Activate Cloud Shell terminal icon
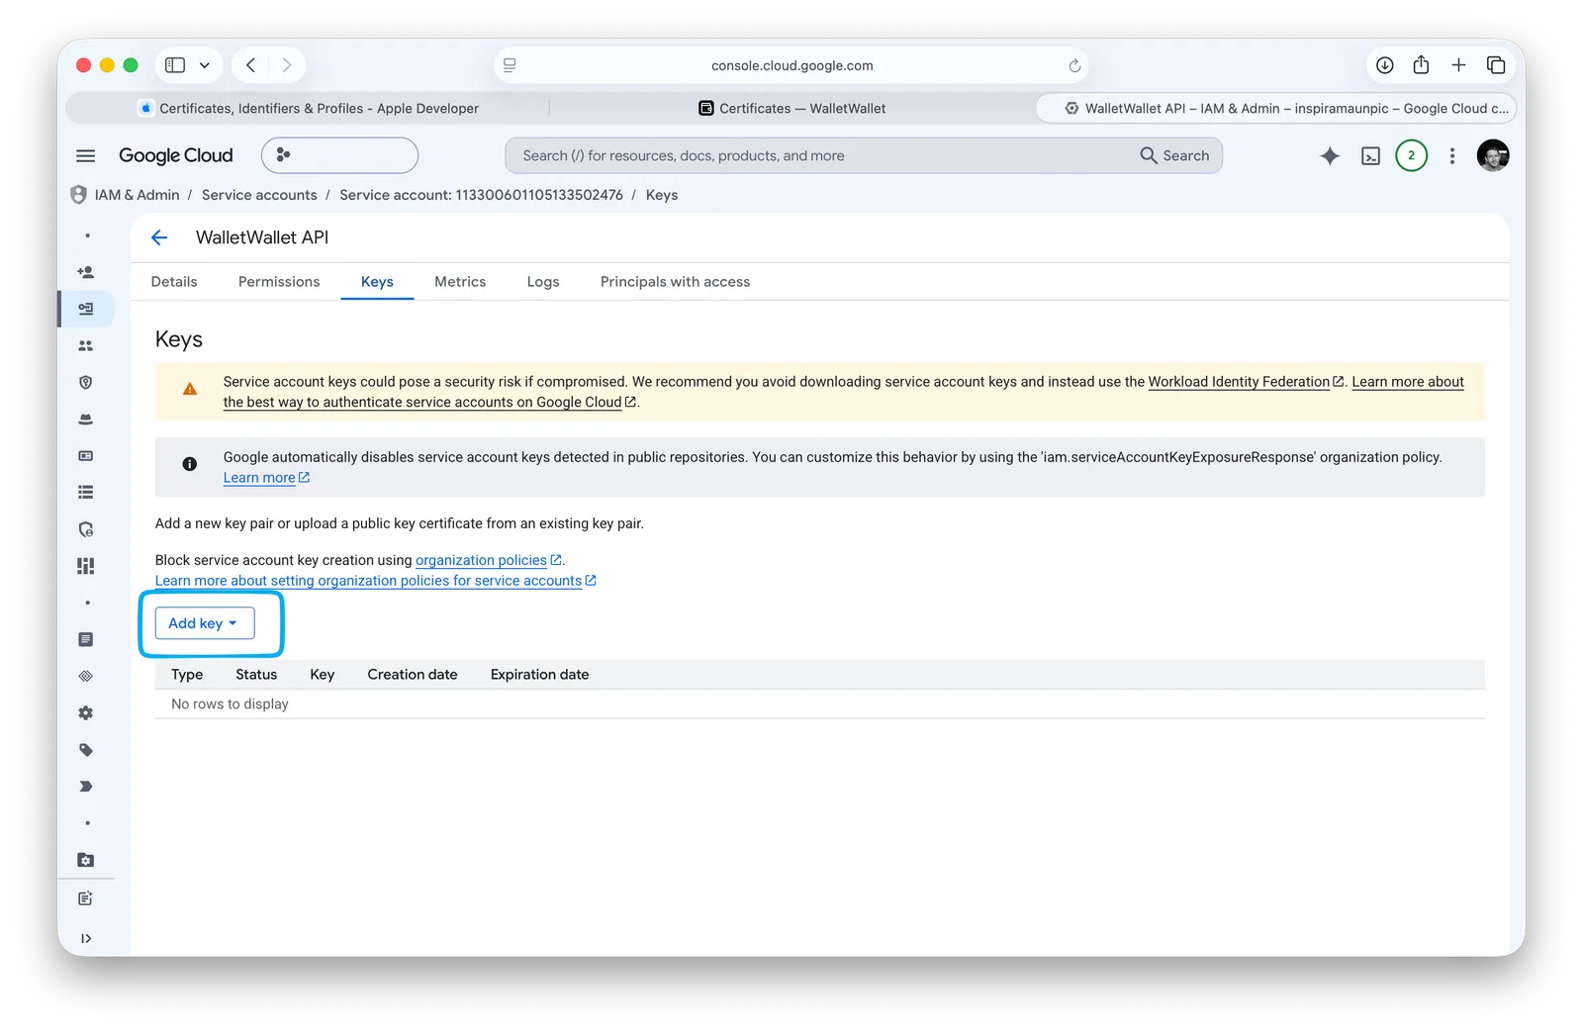Screen dimensions: 1583x1032 coord(1370,155)
